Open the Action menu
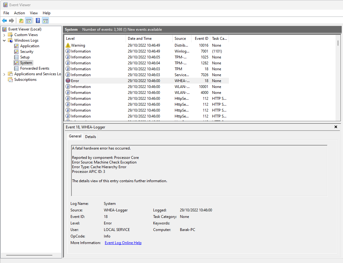Viewport: 343px width, 263px height. [x=19, y=13]
